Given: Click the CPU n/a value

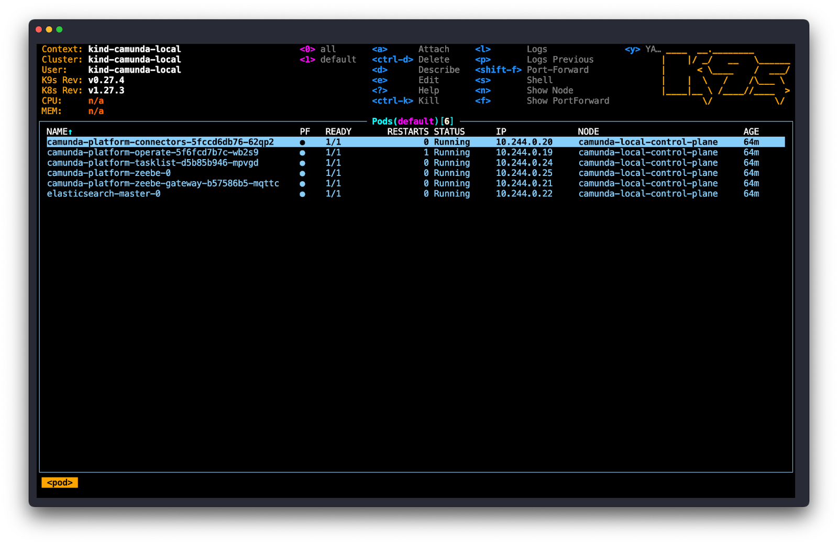Looking at the screenshot, I should point(96,101).
